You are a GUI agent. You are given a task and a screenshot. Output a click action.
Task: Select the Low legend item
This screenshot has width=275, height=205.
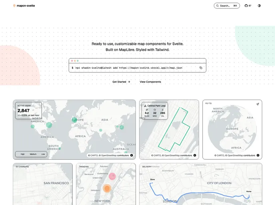click(x=43, y=154)
